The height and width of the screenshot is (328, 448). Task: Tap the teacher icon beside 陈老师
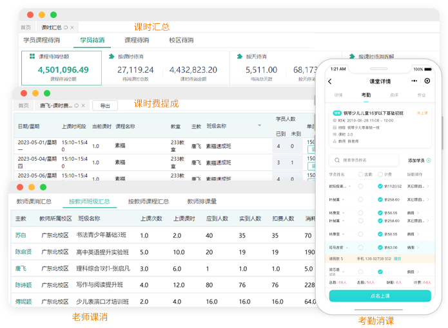335,141
